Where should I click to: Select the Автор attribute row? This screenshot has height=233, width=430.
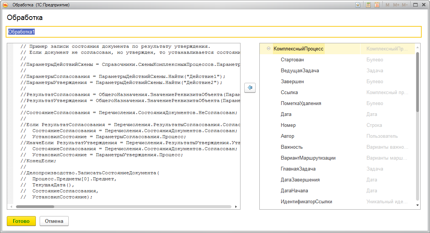click(337, 136)
